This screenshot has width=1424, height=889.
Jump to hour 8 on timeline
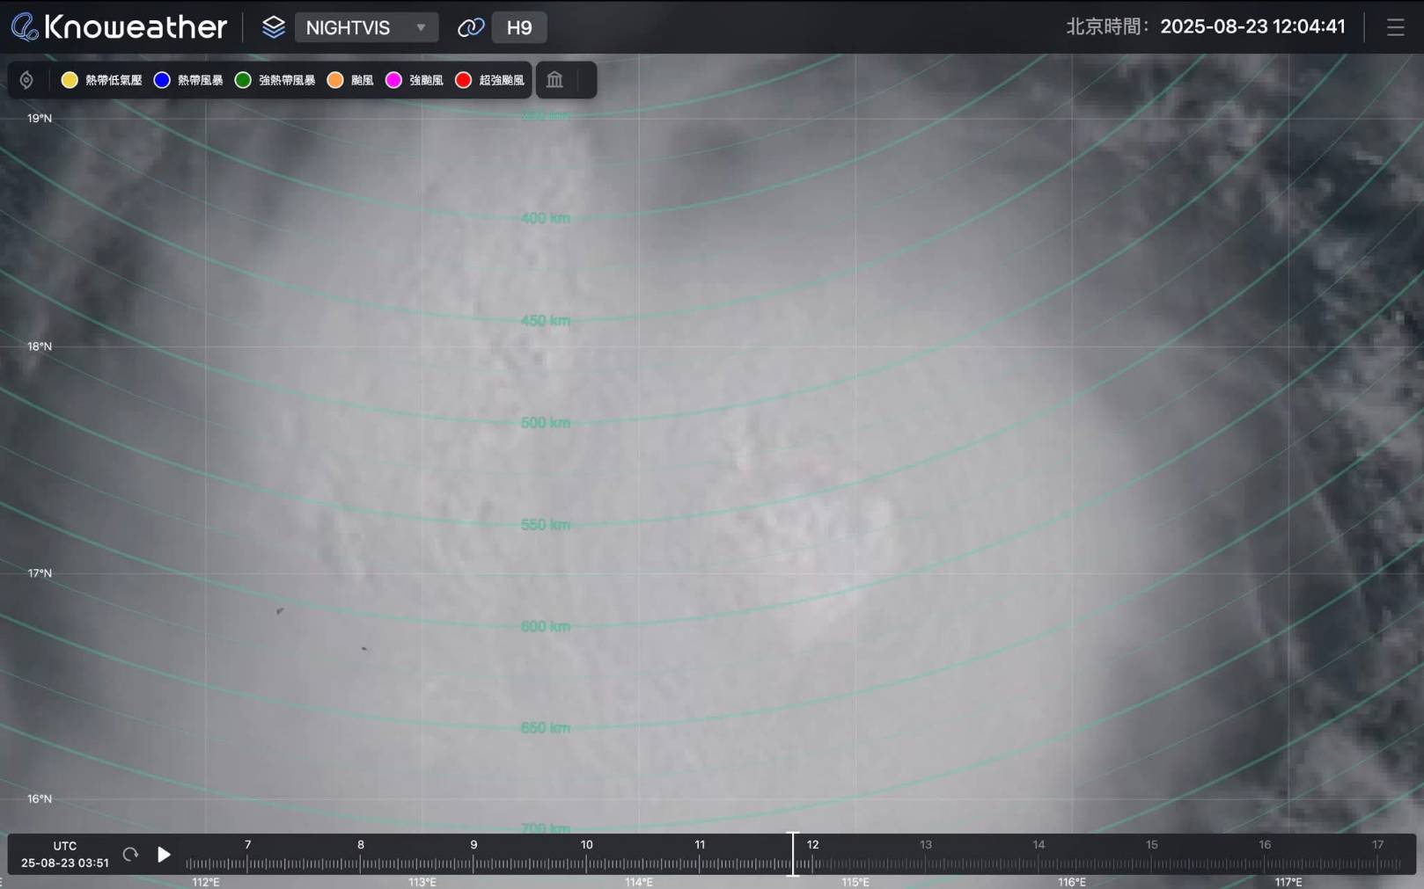tap(360, 844)
